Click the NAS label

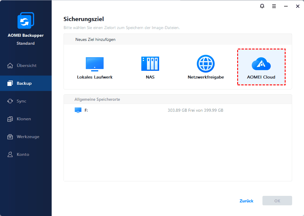[x=150, y=77]
